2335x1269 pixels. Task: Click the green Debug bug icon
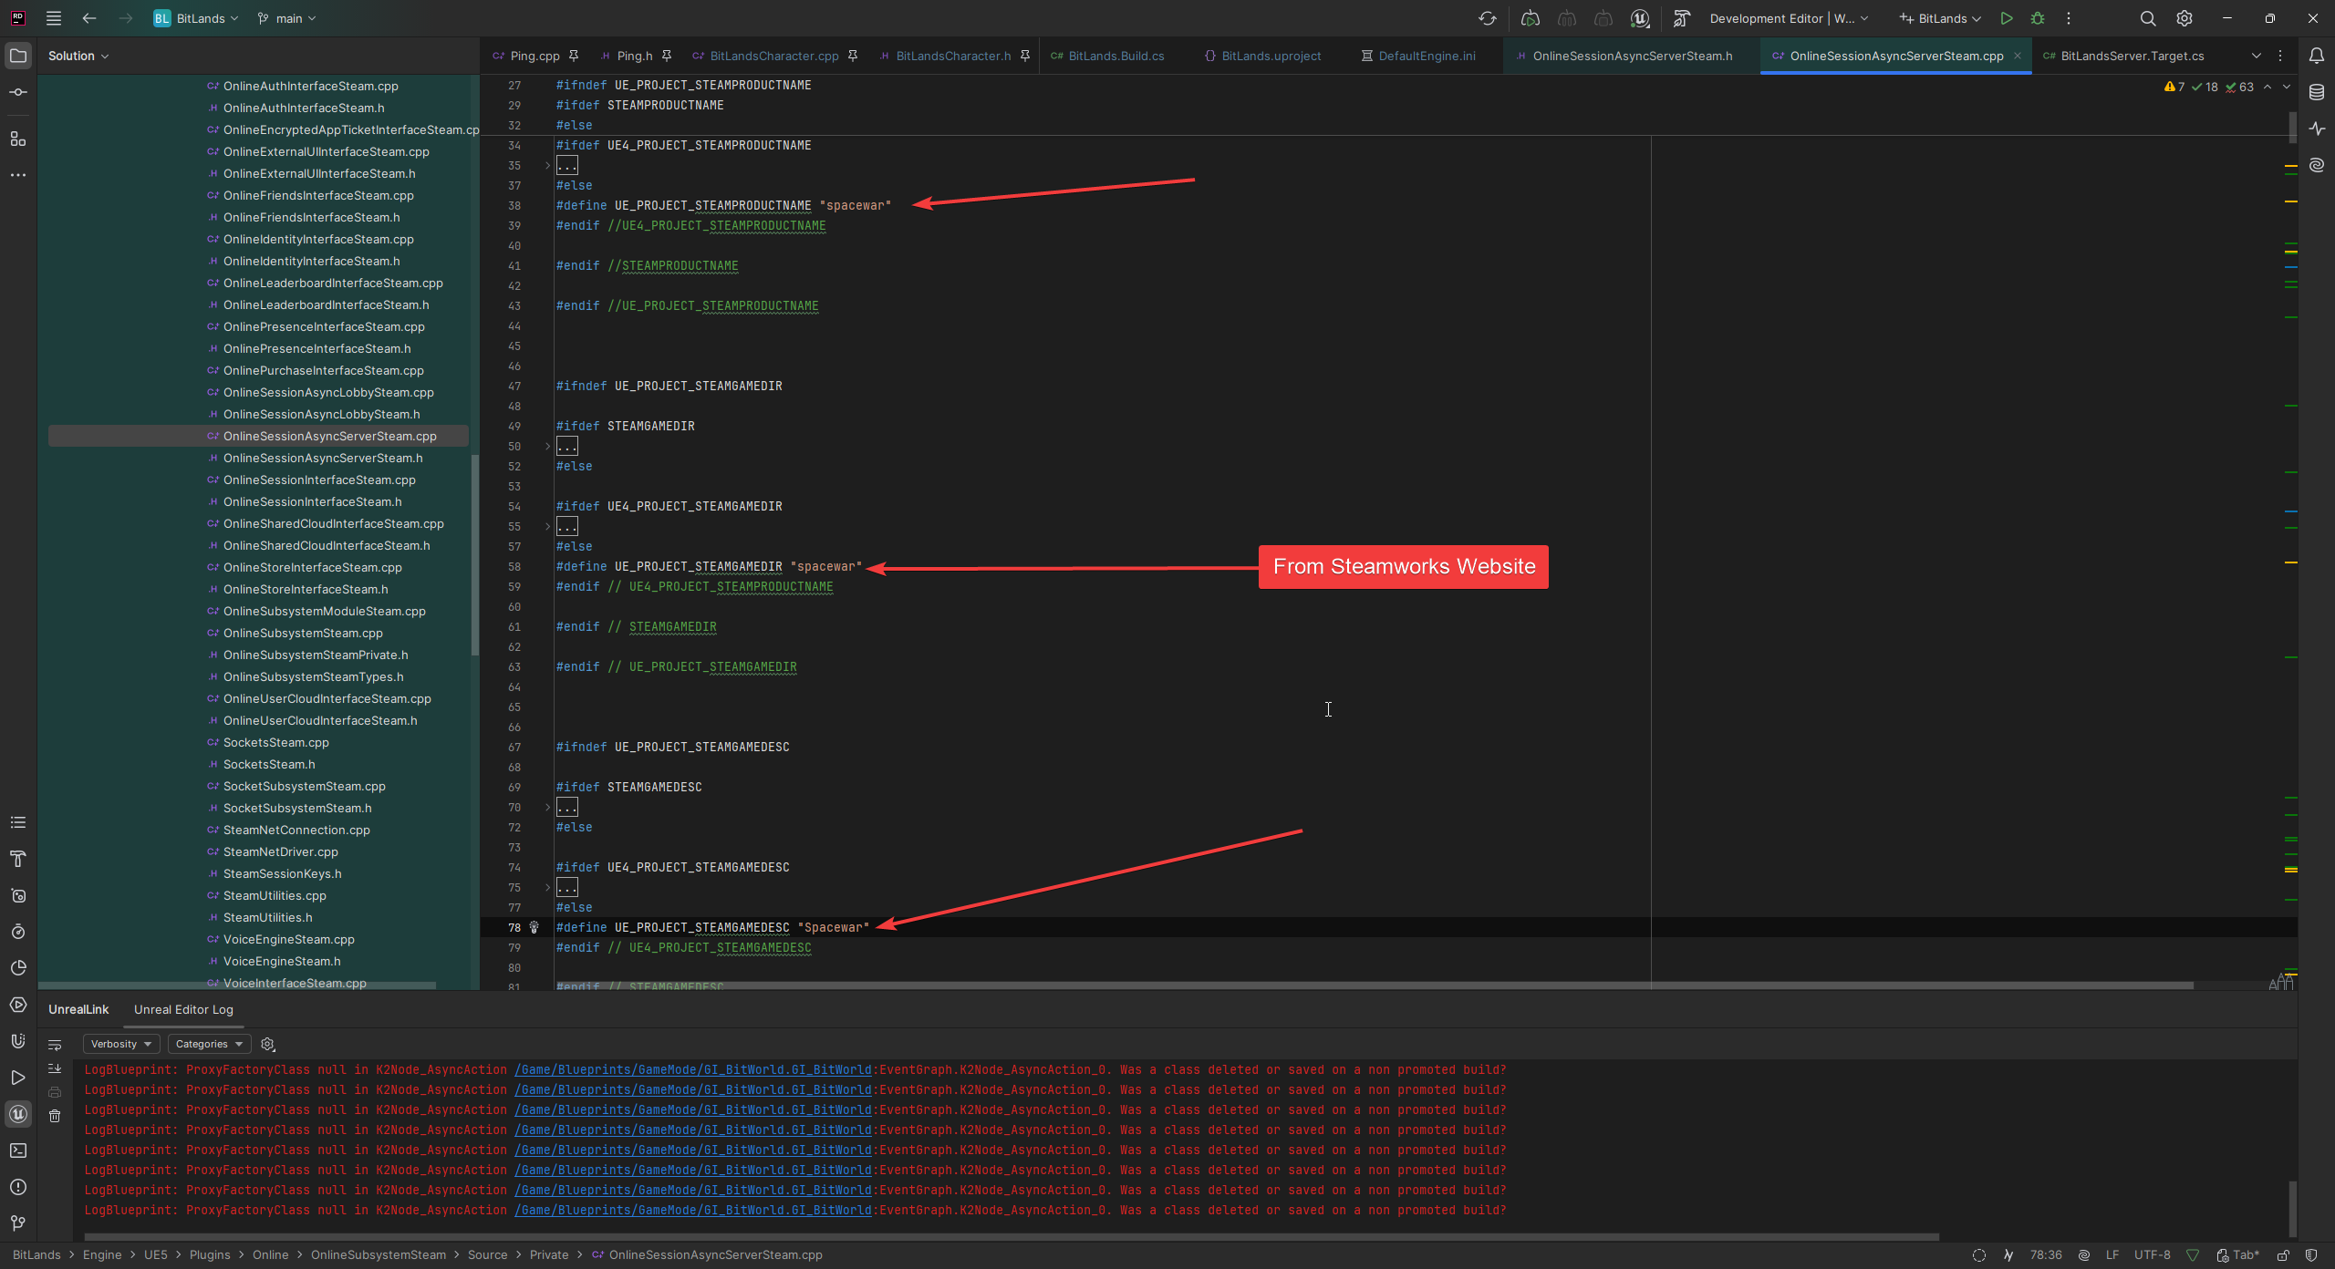click(2038, 18)
